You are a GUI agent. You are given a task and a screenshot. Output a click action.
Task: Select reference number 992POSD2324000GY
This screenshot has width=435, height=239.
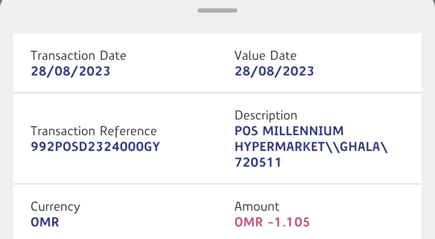(x=95, y=147)
